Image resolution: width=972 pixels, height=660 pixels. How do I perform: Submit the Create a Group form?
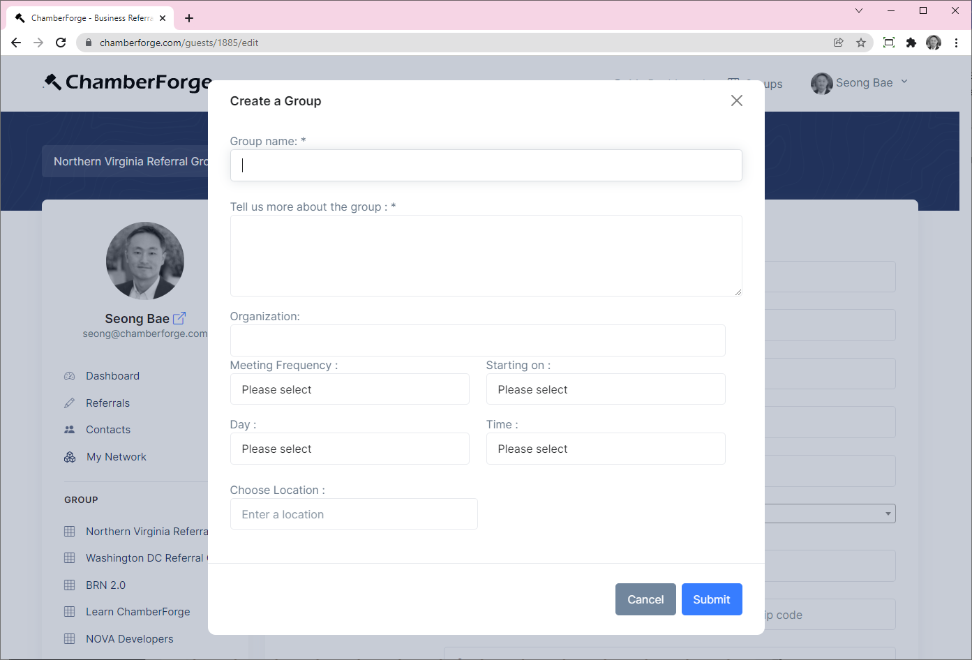pos(712,599)
